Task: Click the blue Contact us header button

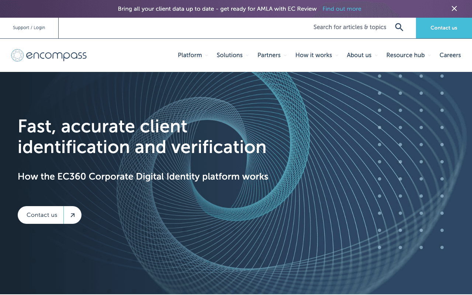Action: [x=444, y=28]
